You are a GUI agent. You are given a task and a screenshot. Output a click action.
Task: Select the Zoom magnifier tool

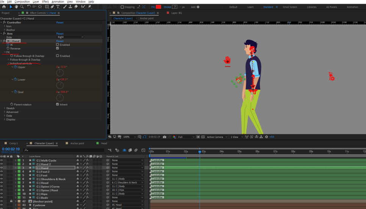point(22,7)
